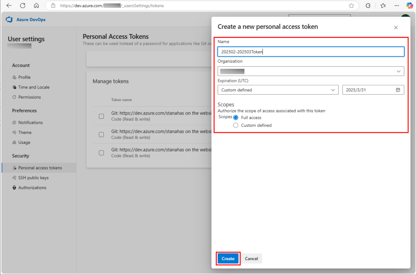This screenshot has width=417, height=275.
Task: Open the Theme settings icon
Action: pyautogui.click(x=15, y=132)
